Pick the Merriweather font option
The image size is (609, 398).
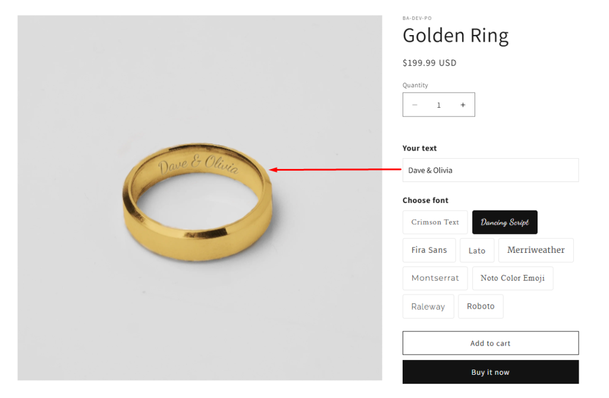tap(536, 250)
